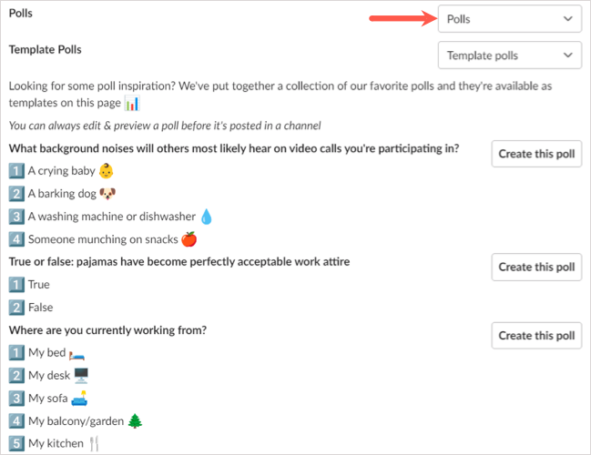Create the video call background noises poll
Screen dimensions: 591x455
point(536,154)
